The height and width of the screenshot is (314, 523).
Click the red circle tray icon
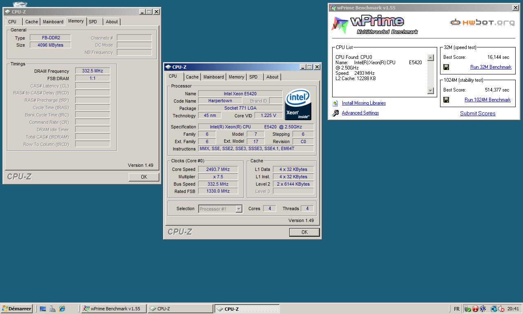[475, 309]
